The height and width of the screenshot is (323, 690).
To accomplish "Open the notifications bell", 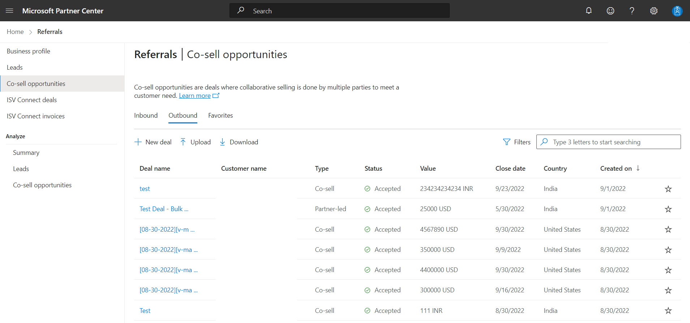I will (x=589, y=11).
